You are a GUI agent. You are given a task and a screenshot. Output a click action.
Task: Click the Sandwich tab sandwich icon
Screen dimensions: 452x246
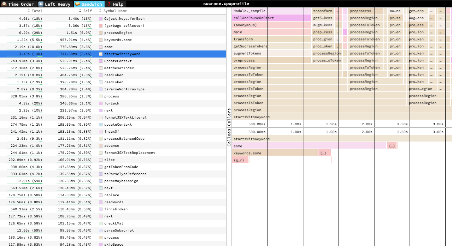pyautogui.click(x=77, y=4)
